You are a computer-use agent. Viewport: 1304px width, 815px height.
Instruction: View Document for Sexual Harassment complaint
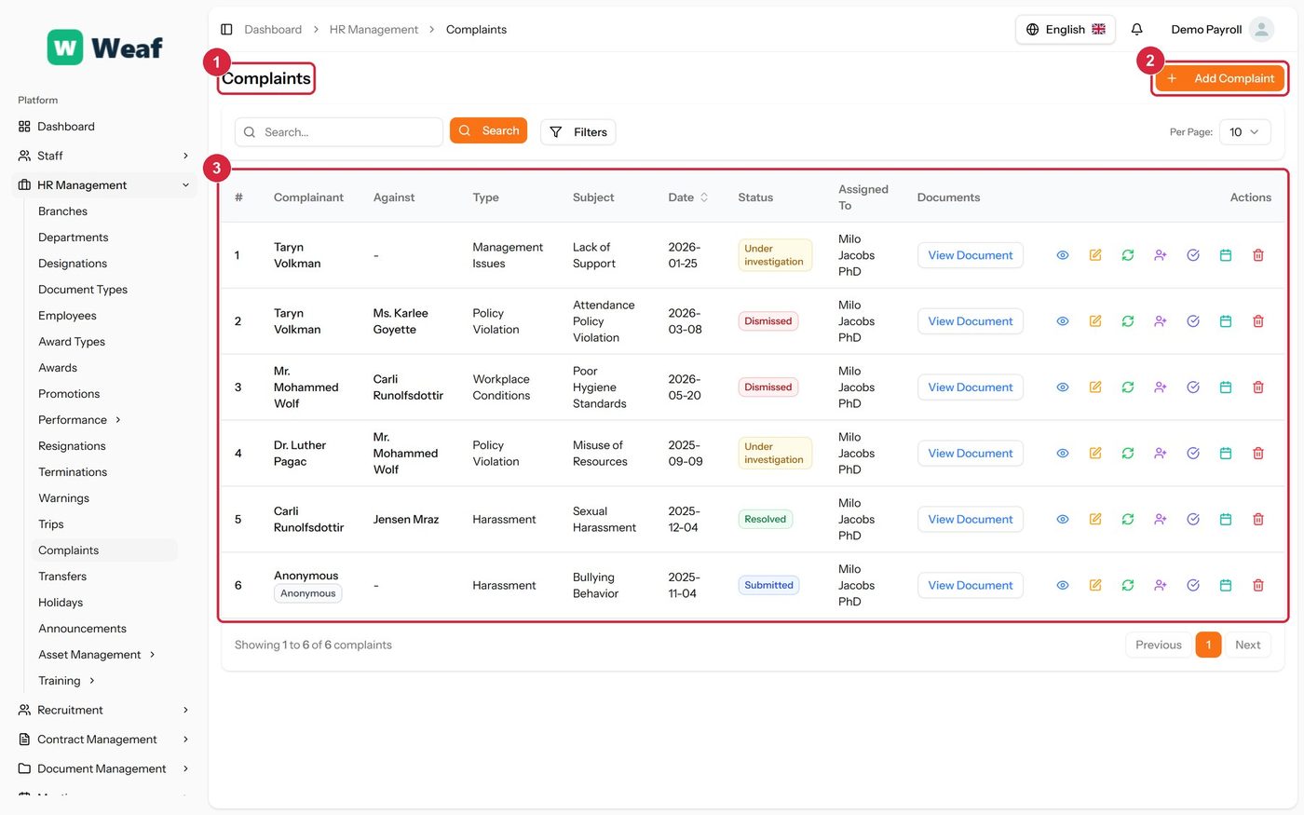point(970,520)
